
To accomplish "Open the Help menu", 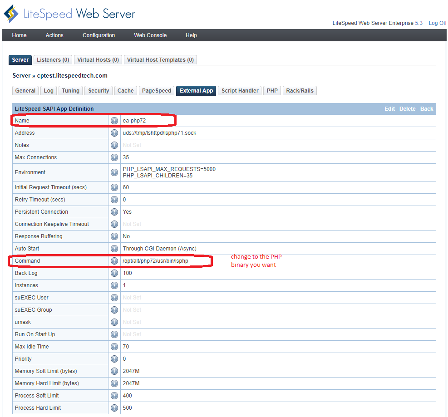I will tap(191, 35).
